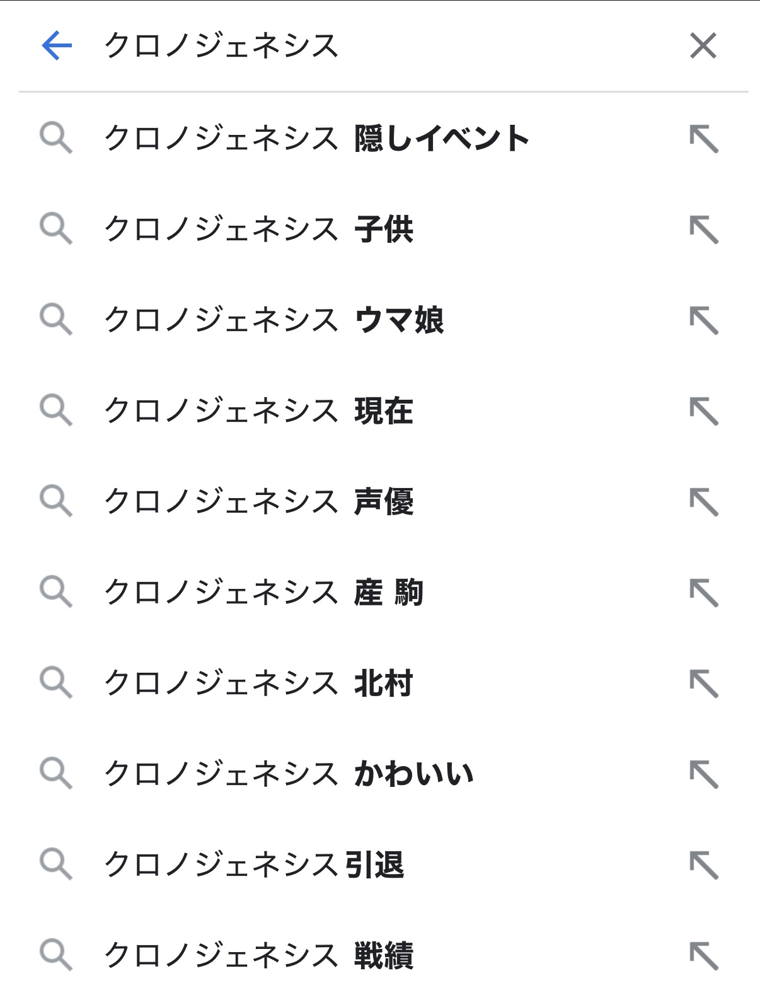The height and width of the screenshot is (995, 760).
Task: Pick suggestion クロノジェネシス 産駒
Action: coord(263,593)
